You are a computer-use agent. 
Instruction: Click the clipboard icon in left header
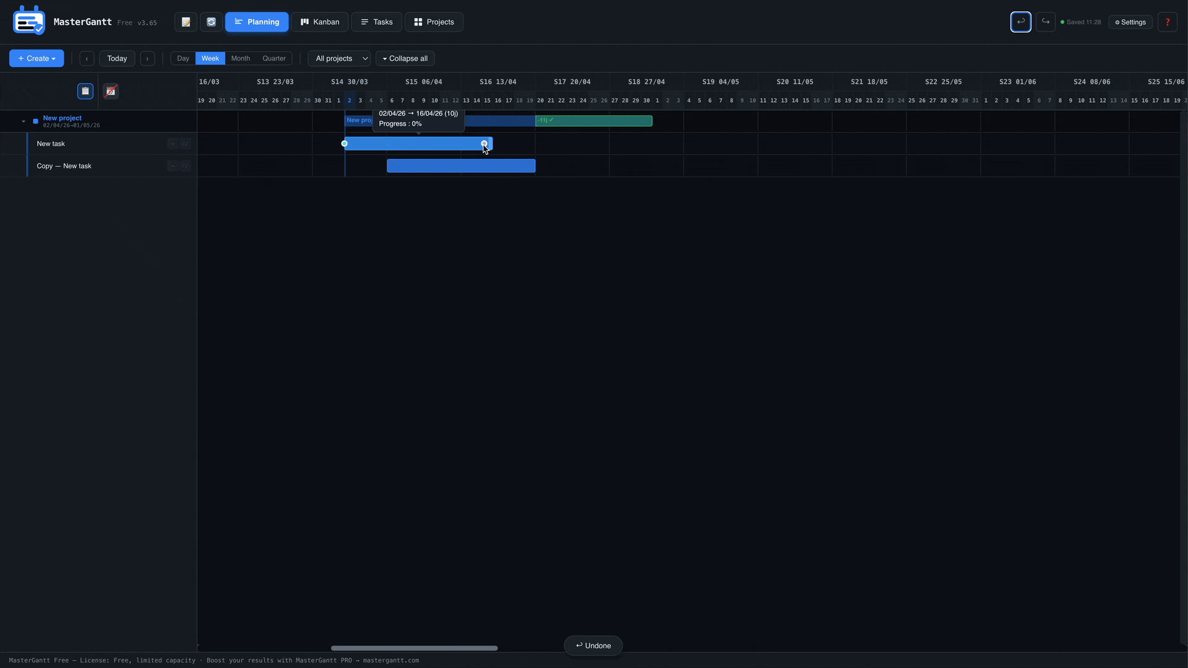pos(85,91)
